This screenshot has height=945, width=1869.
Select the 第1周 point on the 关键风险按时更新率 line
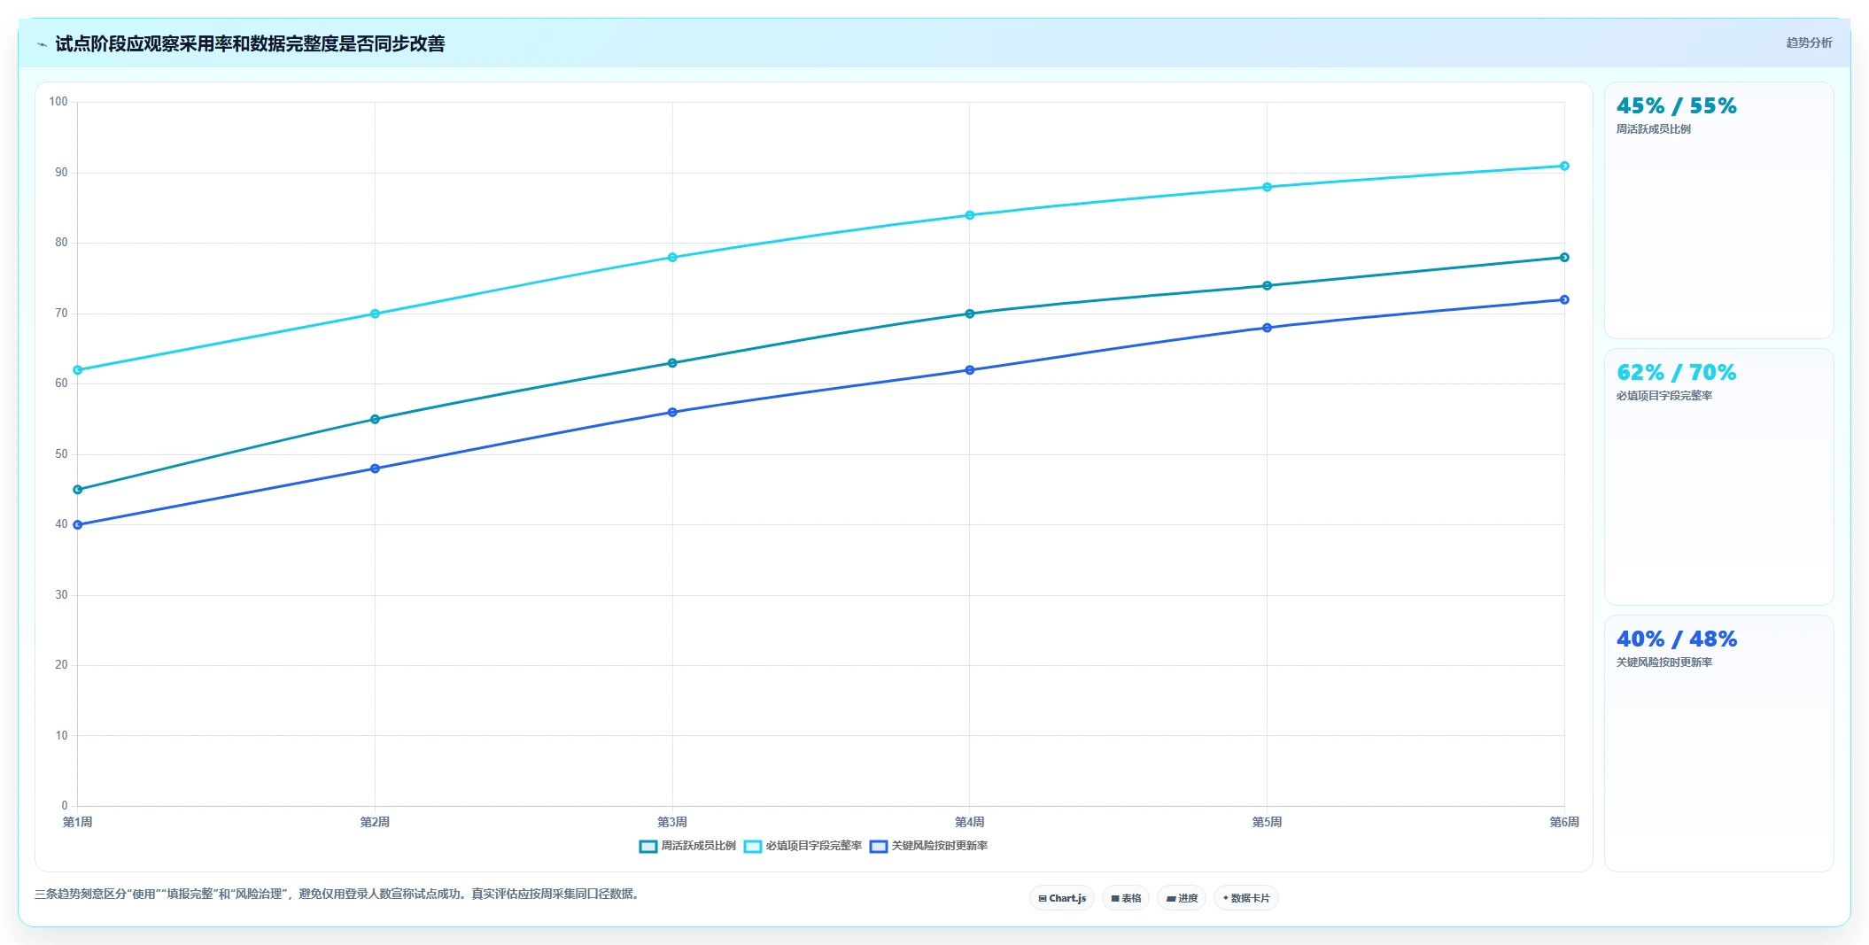(x=78, y=525)
